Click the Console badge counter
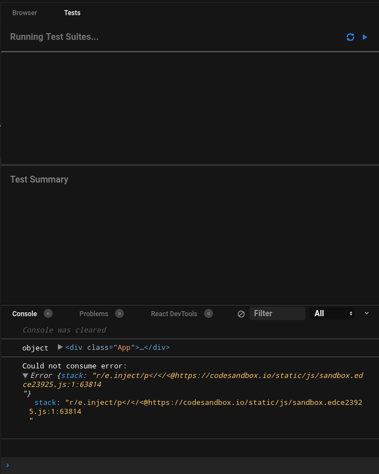The height and width of the screenshot is (474, 379). pyautogui.click(x=48, y=313)
